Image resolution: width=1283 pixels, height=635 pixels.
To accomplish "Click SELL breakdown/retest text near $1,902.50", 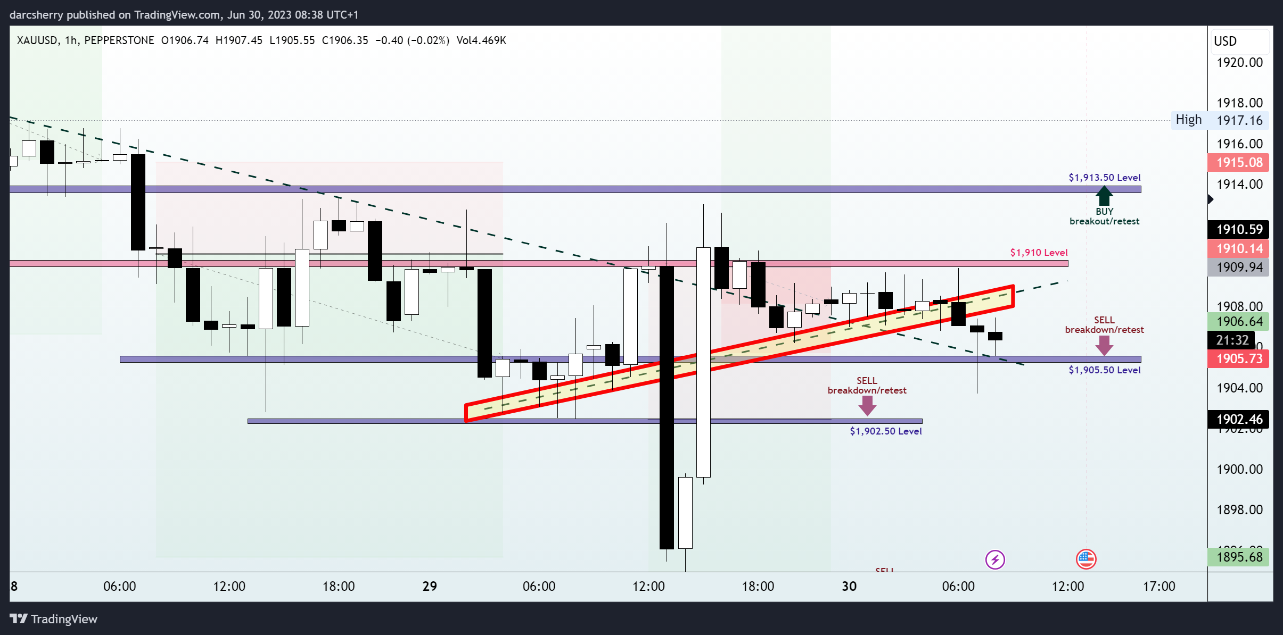I will click(867, 386).
